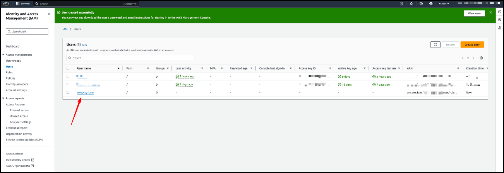
Task: Open table preferences gear icon
Action: pos(481,58)
